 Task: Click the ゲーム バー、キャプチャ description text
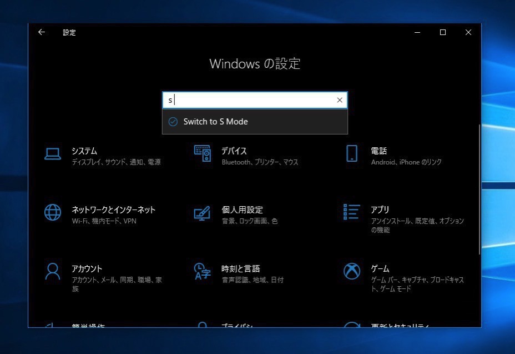point(417,284)
